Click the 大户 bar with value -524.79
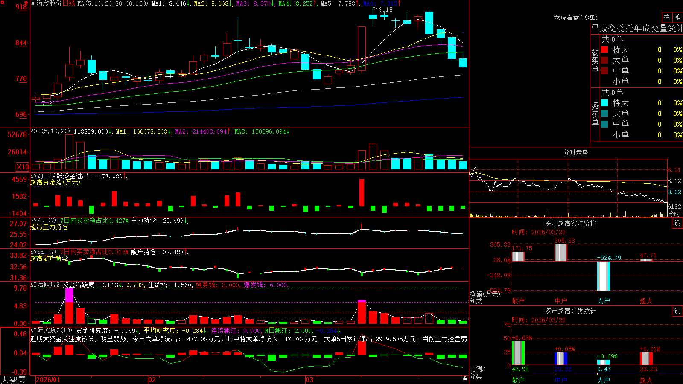Screen dimensions: 683x384 (604, 276)
